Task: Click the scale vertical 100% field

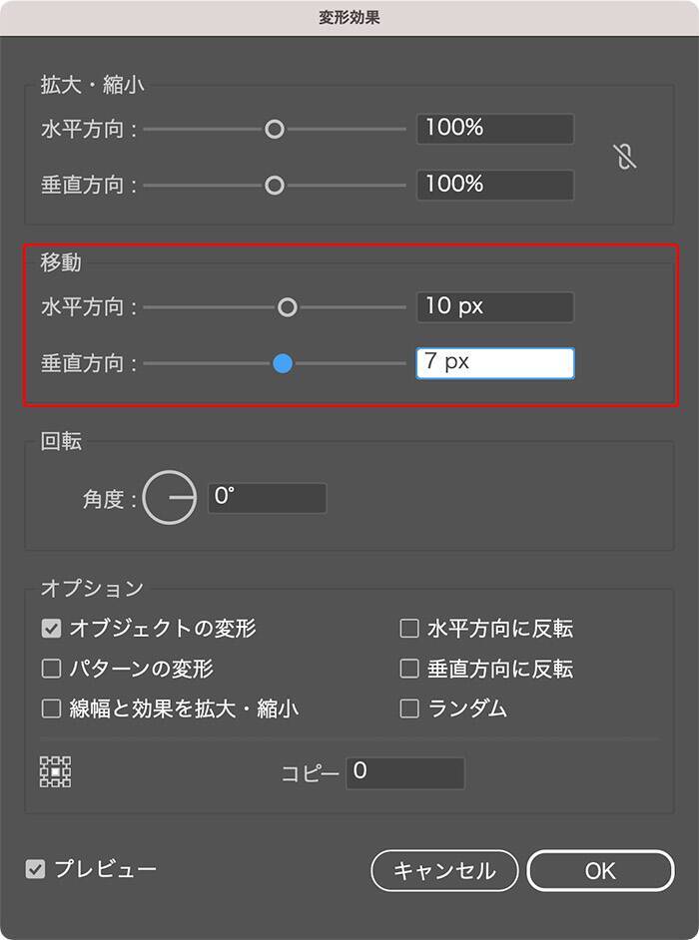Action: point(495,185)
